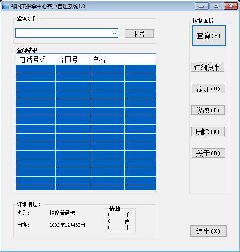Viewport: 240px width, 252px height.
Task: Run the search with 查询(F) button
Action: (209, 35)
